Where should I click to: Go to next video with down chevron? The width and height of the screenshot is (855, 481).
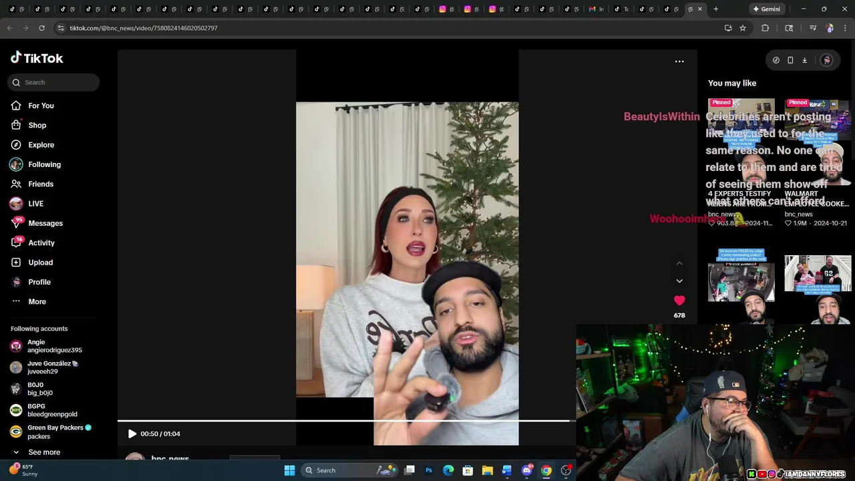[x=679, y=281]
